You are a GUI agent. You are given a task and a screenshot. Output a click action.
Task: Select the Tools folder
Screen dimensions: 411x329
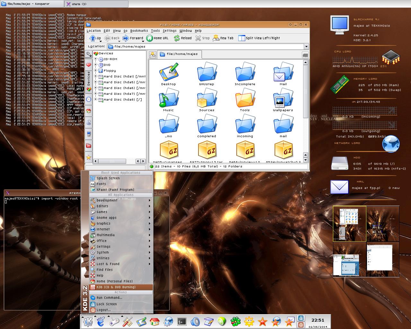tap(245, 101)
